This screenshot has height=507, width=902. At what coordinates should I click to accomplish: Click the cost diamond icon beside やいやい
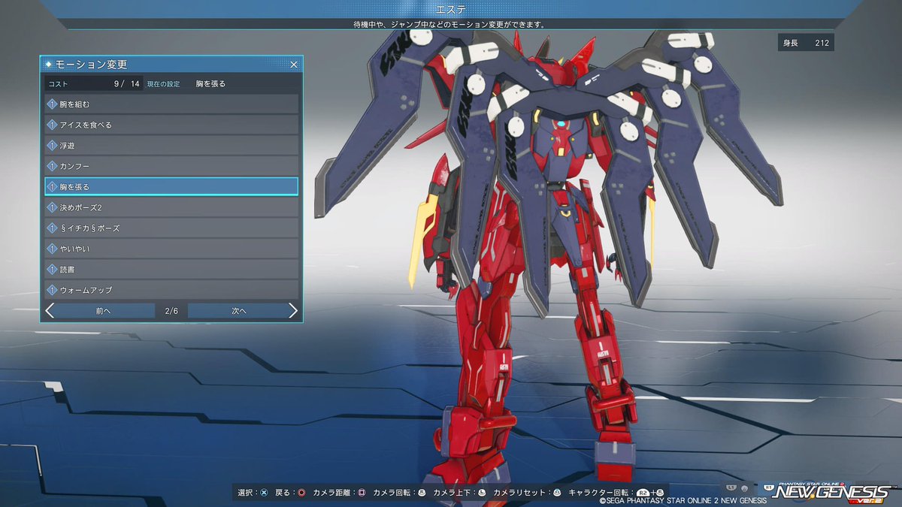tap(53, 248)
